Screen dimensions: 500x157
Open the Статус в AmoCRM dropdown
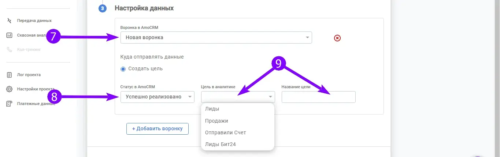pos(158,97)
